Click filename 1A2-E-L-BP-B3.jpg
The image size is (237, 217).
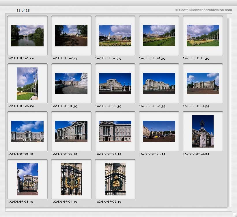(x=152, y=106)
